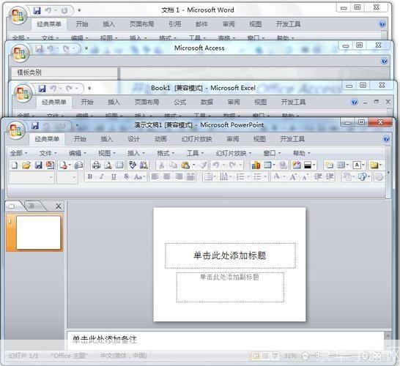This screenshot has height=366, width=400.
Task: Click the 单击此处添加副标题 subtitle placeholder
Action: point(230,287)
